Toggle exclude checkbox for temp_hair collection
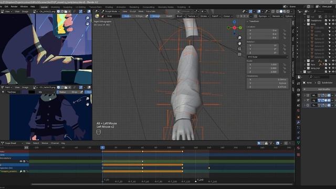Screen dimensions: 336x189 click(326, 68)
